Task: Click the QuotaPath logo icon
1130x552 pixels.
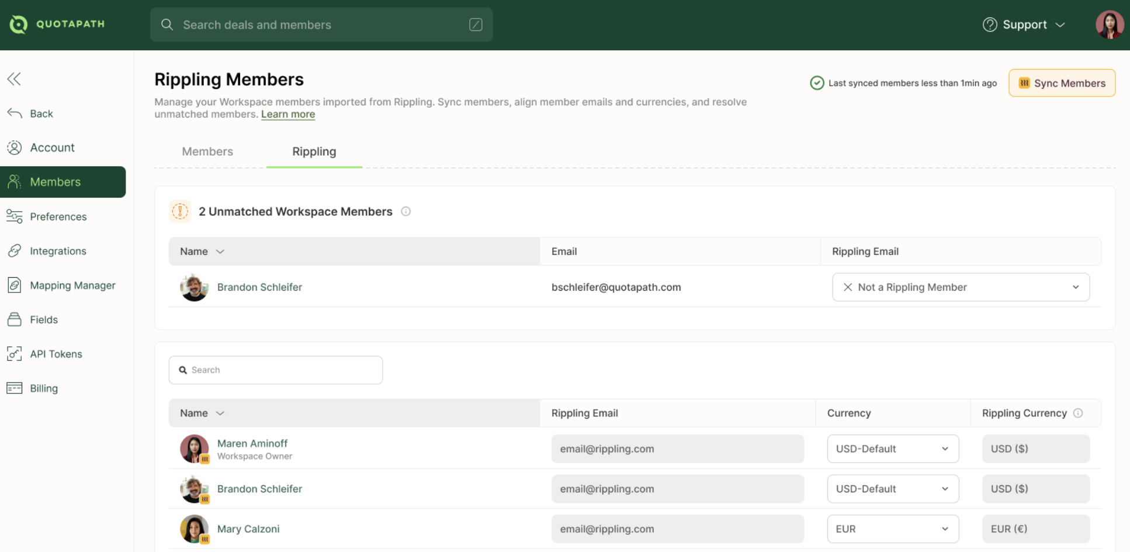Action: pos(19,24)
